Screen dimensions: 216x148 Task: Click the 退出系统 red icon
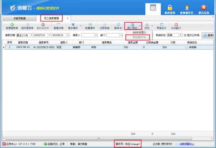click(204, 7)
